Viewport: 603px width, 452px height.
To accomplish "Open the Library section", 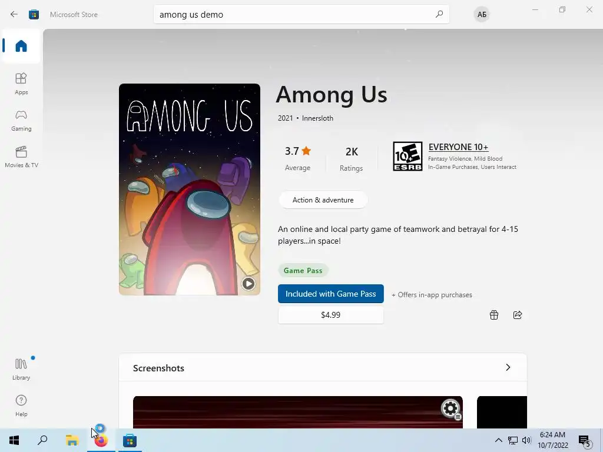I will pyautogui.click(x=21, y=369).
